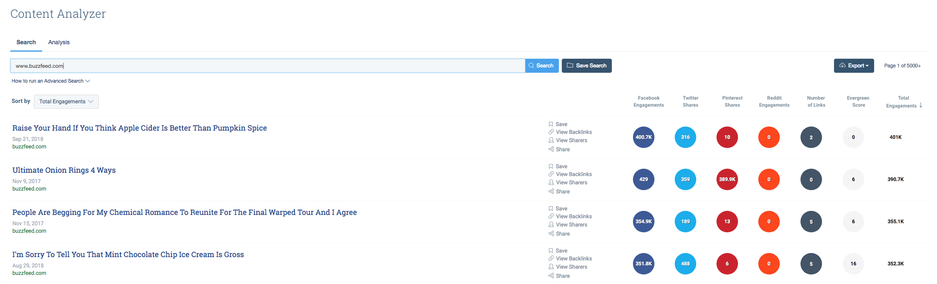Click View Backlinks icon for Mint Chocolate Chip article

[551, 258]
